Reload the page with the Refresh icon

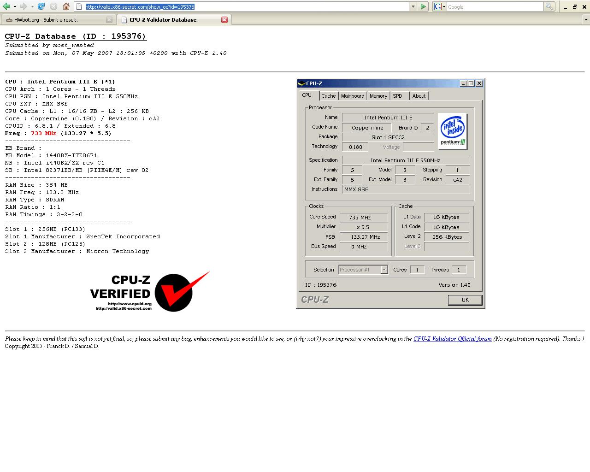coord(41,6)
